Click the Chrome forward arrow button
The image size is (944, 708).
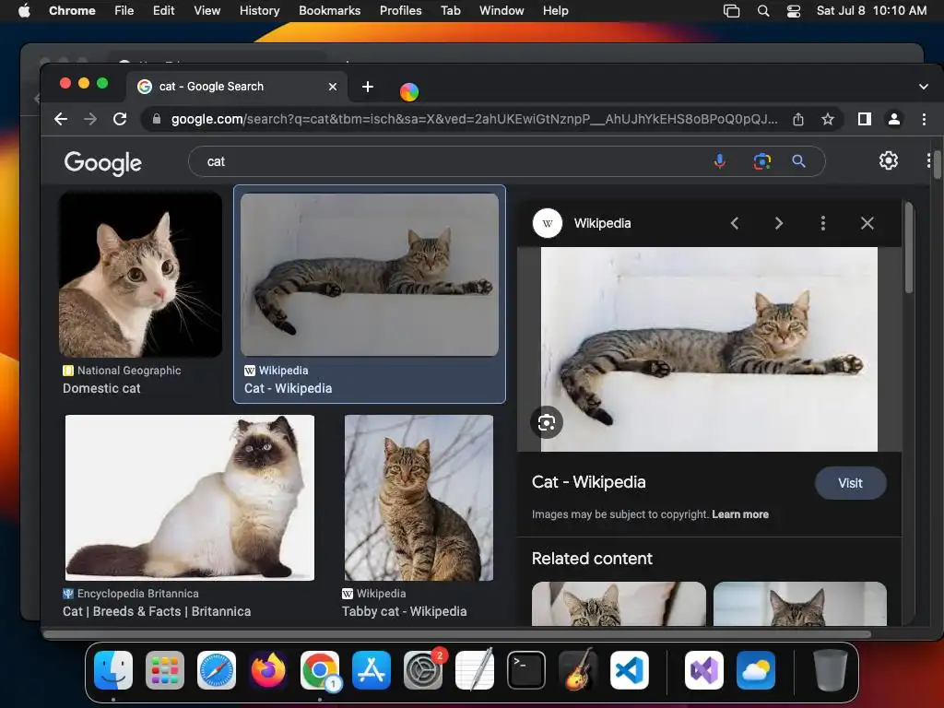pos(90,119)
